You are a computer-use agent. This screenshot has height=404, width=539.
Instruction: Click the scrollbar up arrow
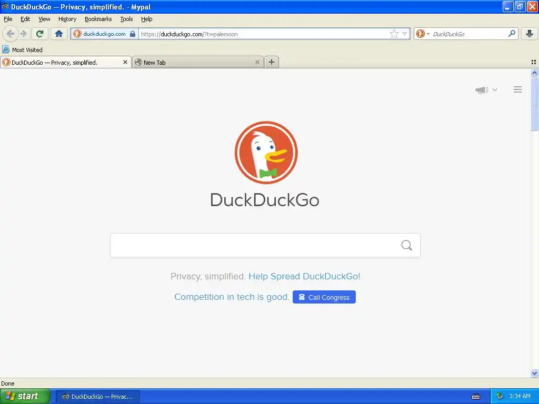click(534, 73)
